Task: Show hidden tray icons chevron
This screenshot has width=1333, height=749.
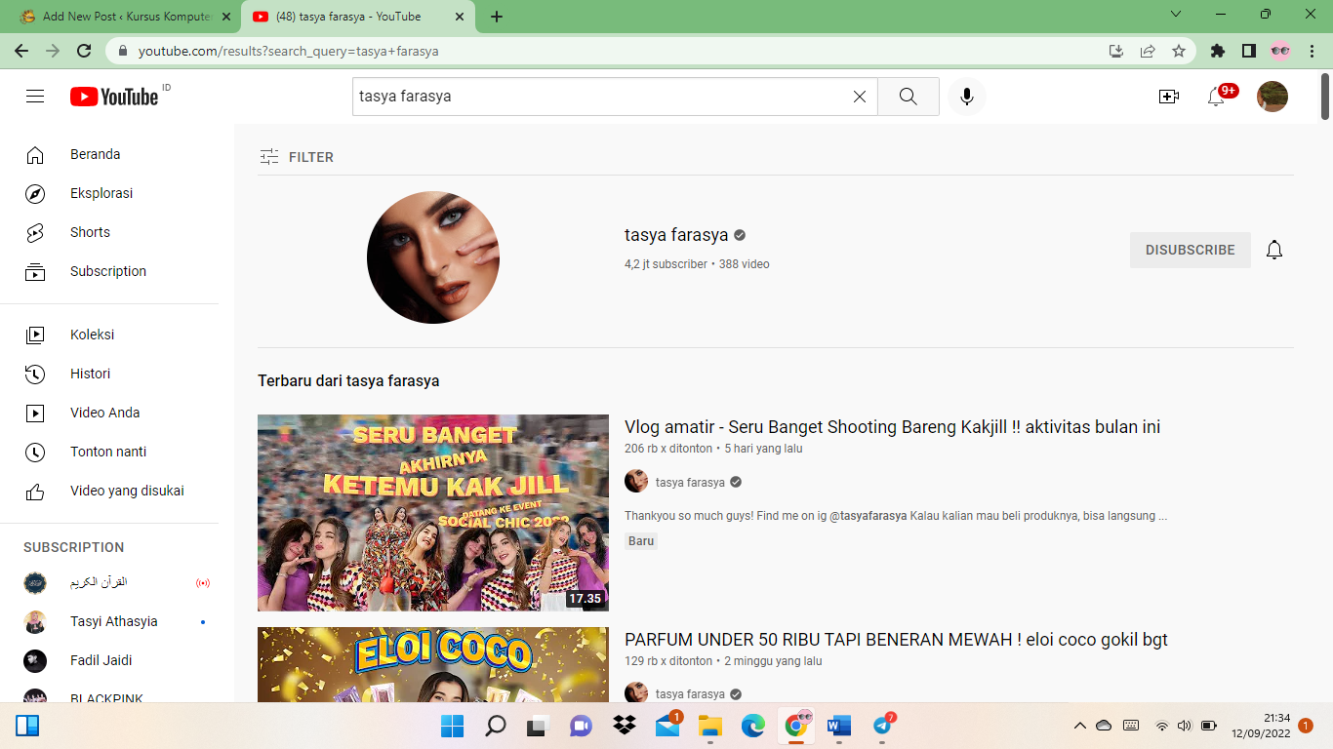Action: [x=1079, y=726]
